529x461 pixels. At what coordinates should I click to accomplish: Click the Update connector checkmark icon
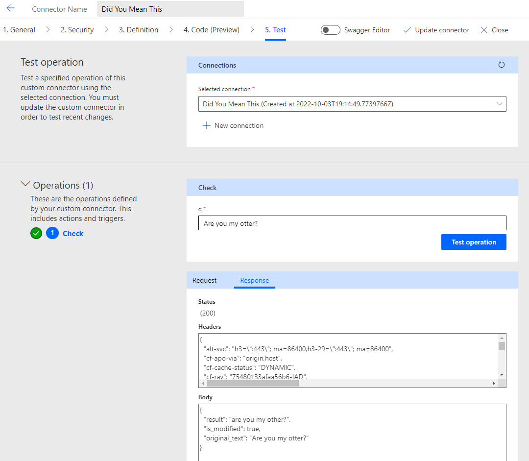[x=407, y=30]
